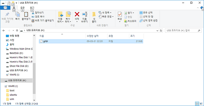Switch to the Home (홈) ribbon tab
204x106 pixels.
click(x=14, y=8)
